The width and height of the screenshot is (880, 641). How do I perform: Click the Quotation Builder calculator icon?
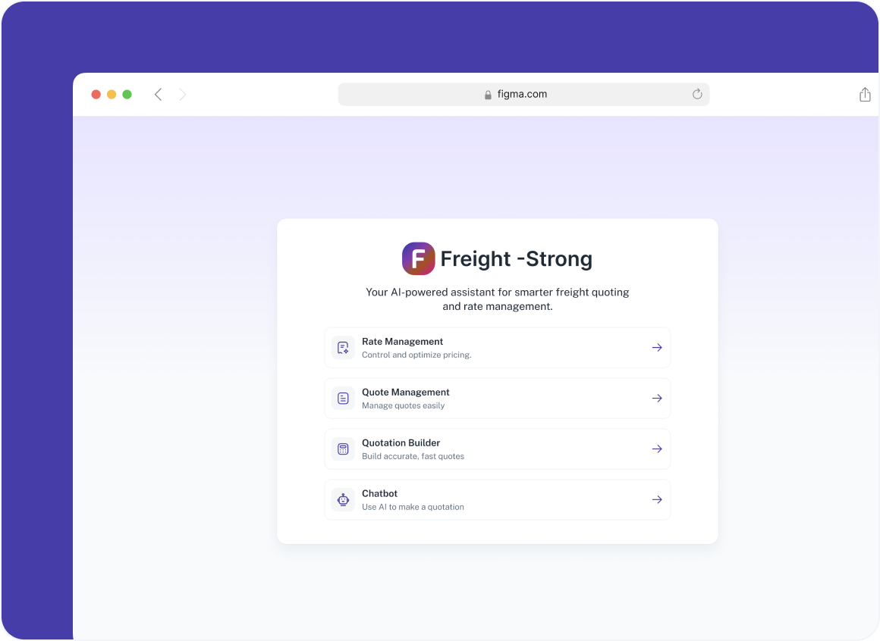(x=343, y=449)
